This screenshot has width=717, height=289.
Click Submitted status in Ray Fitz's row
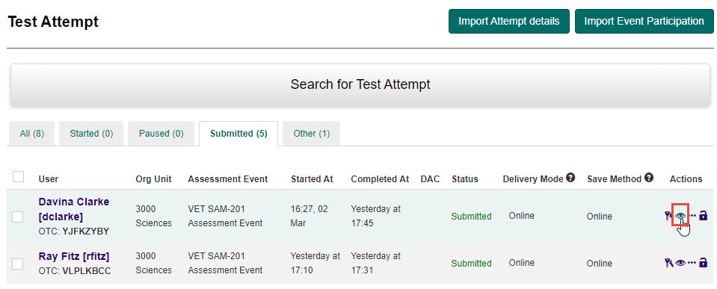coord(472,264)
